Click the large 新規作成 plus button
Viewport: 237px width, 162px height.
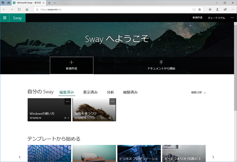pyautogui.click(x=71, y=65)
